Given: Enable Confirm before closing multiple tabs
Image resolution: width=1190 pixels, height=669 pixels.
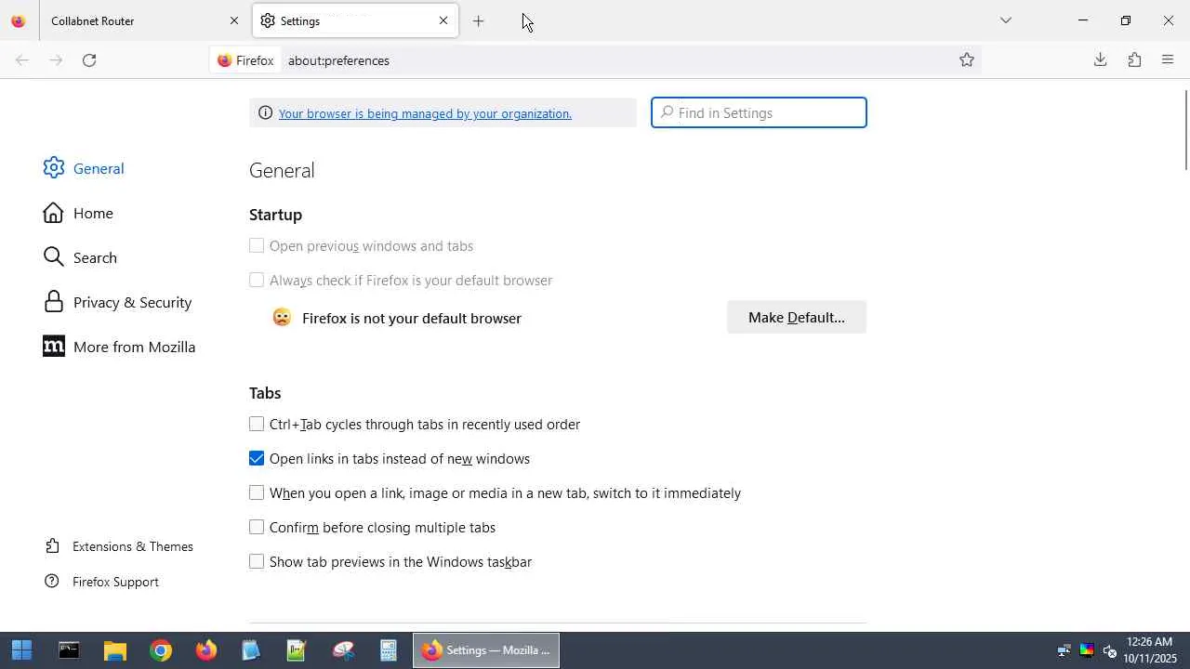Looking at the screenshot, I should (x=257, y=528).
